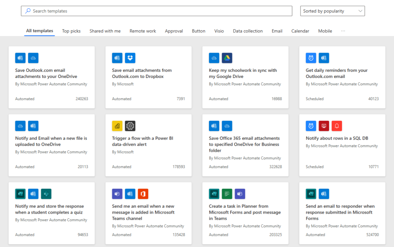Click Planner icon on Create a task card
Viewport: 394px width, 247px height.
[227, 194]
